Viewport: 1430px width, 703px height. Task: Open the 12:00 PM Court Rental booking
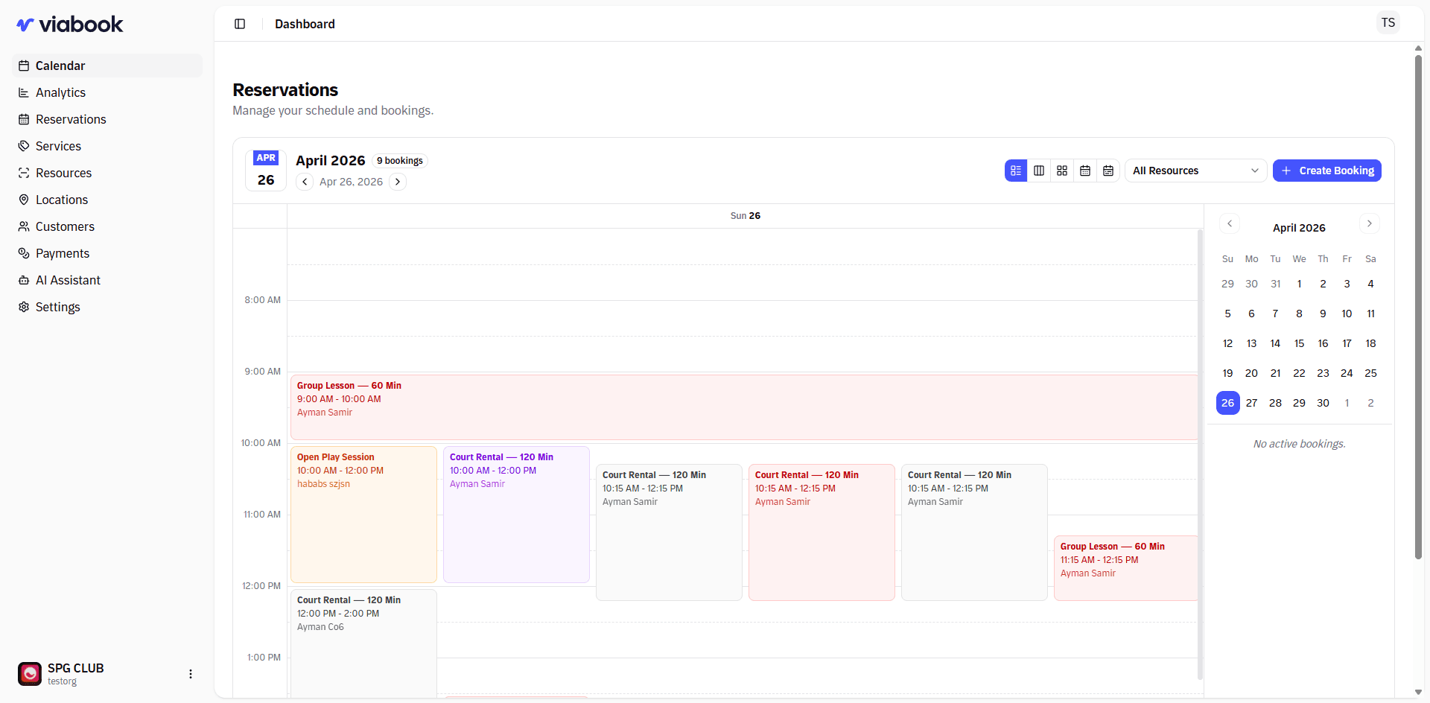[363, 644]
